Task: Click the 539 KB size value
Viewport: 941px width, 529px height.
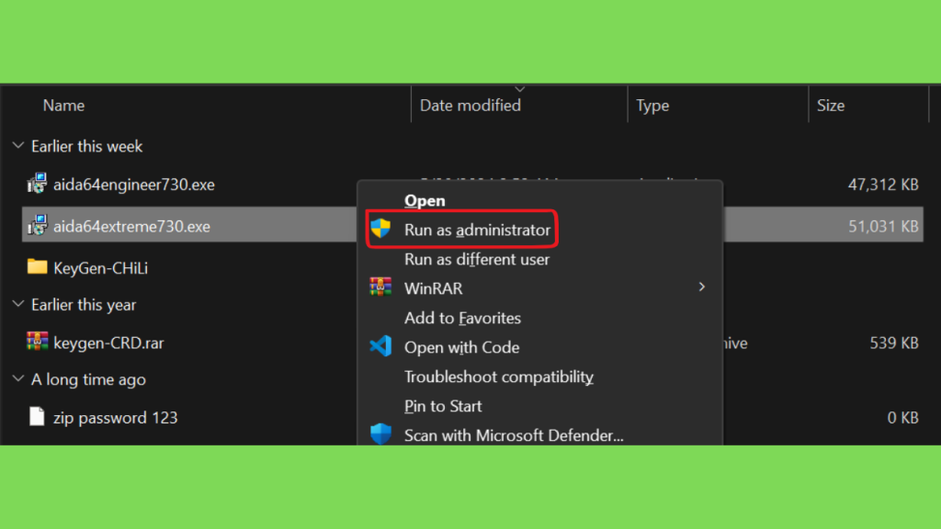Action: point(894,343)
